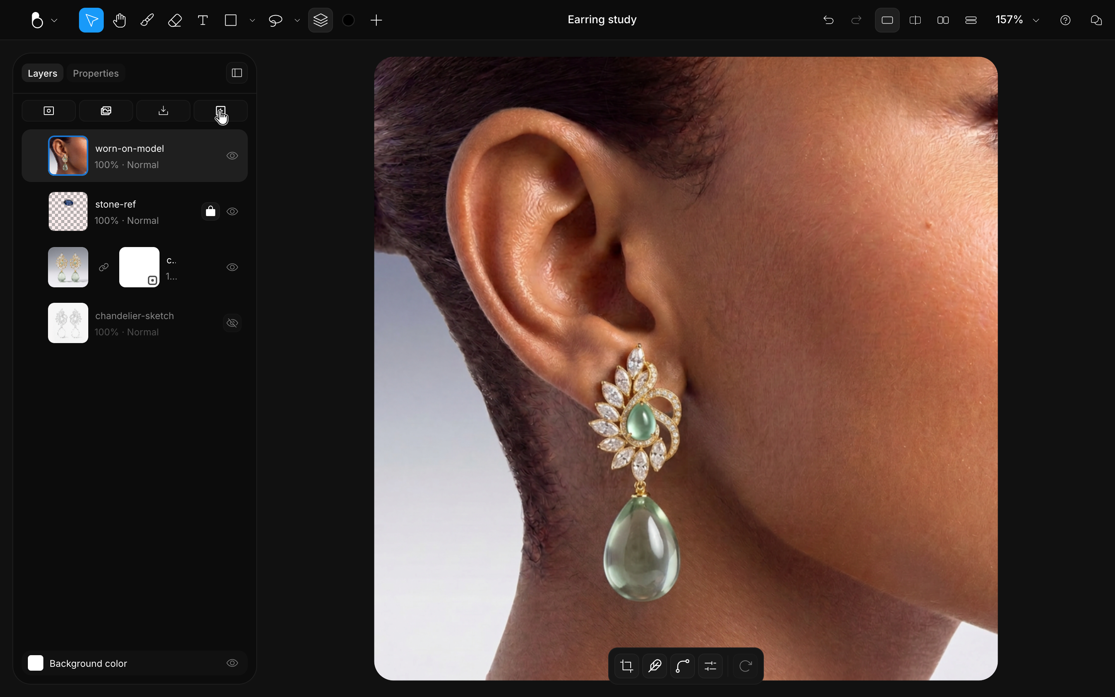Collapse the sidebar panel icon
Screen dimensions: 1115x697
coord(237,73)
